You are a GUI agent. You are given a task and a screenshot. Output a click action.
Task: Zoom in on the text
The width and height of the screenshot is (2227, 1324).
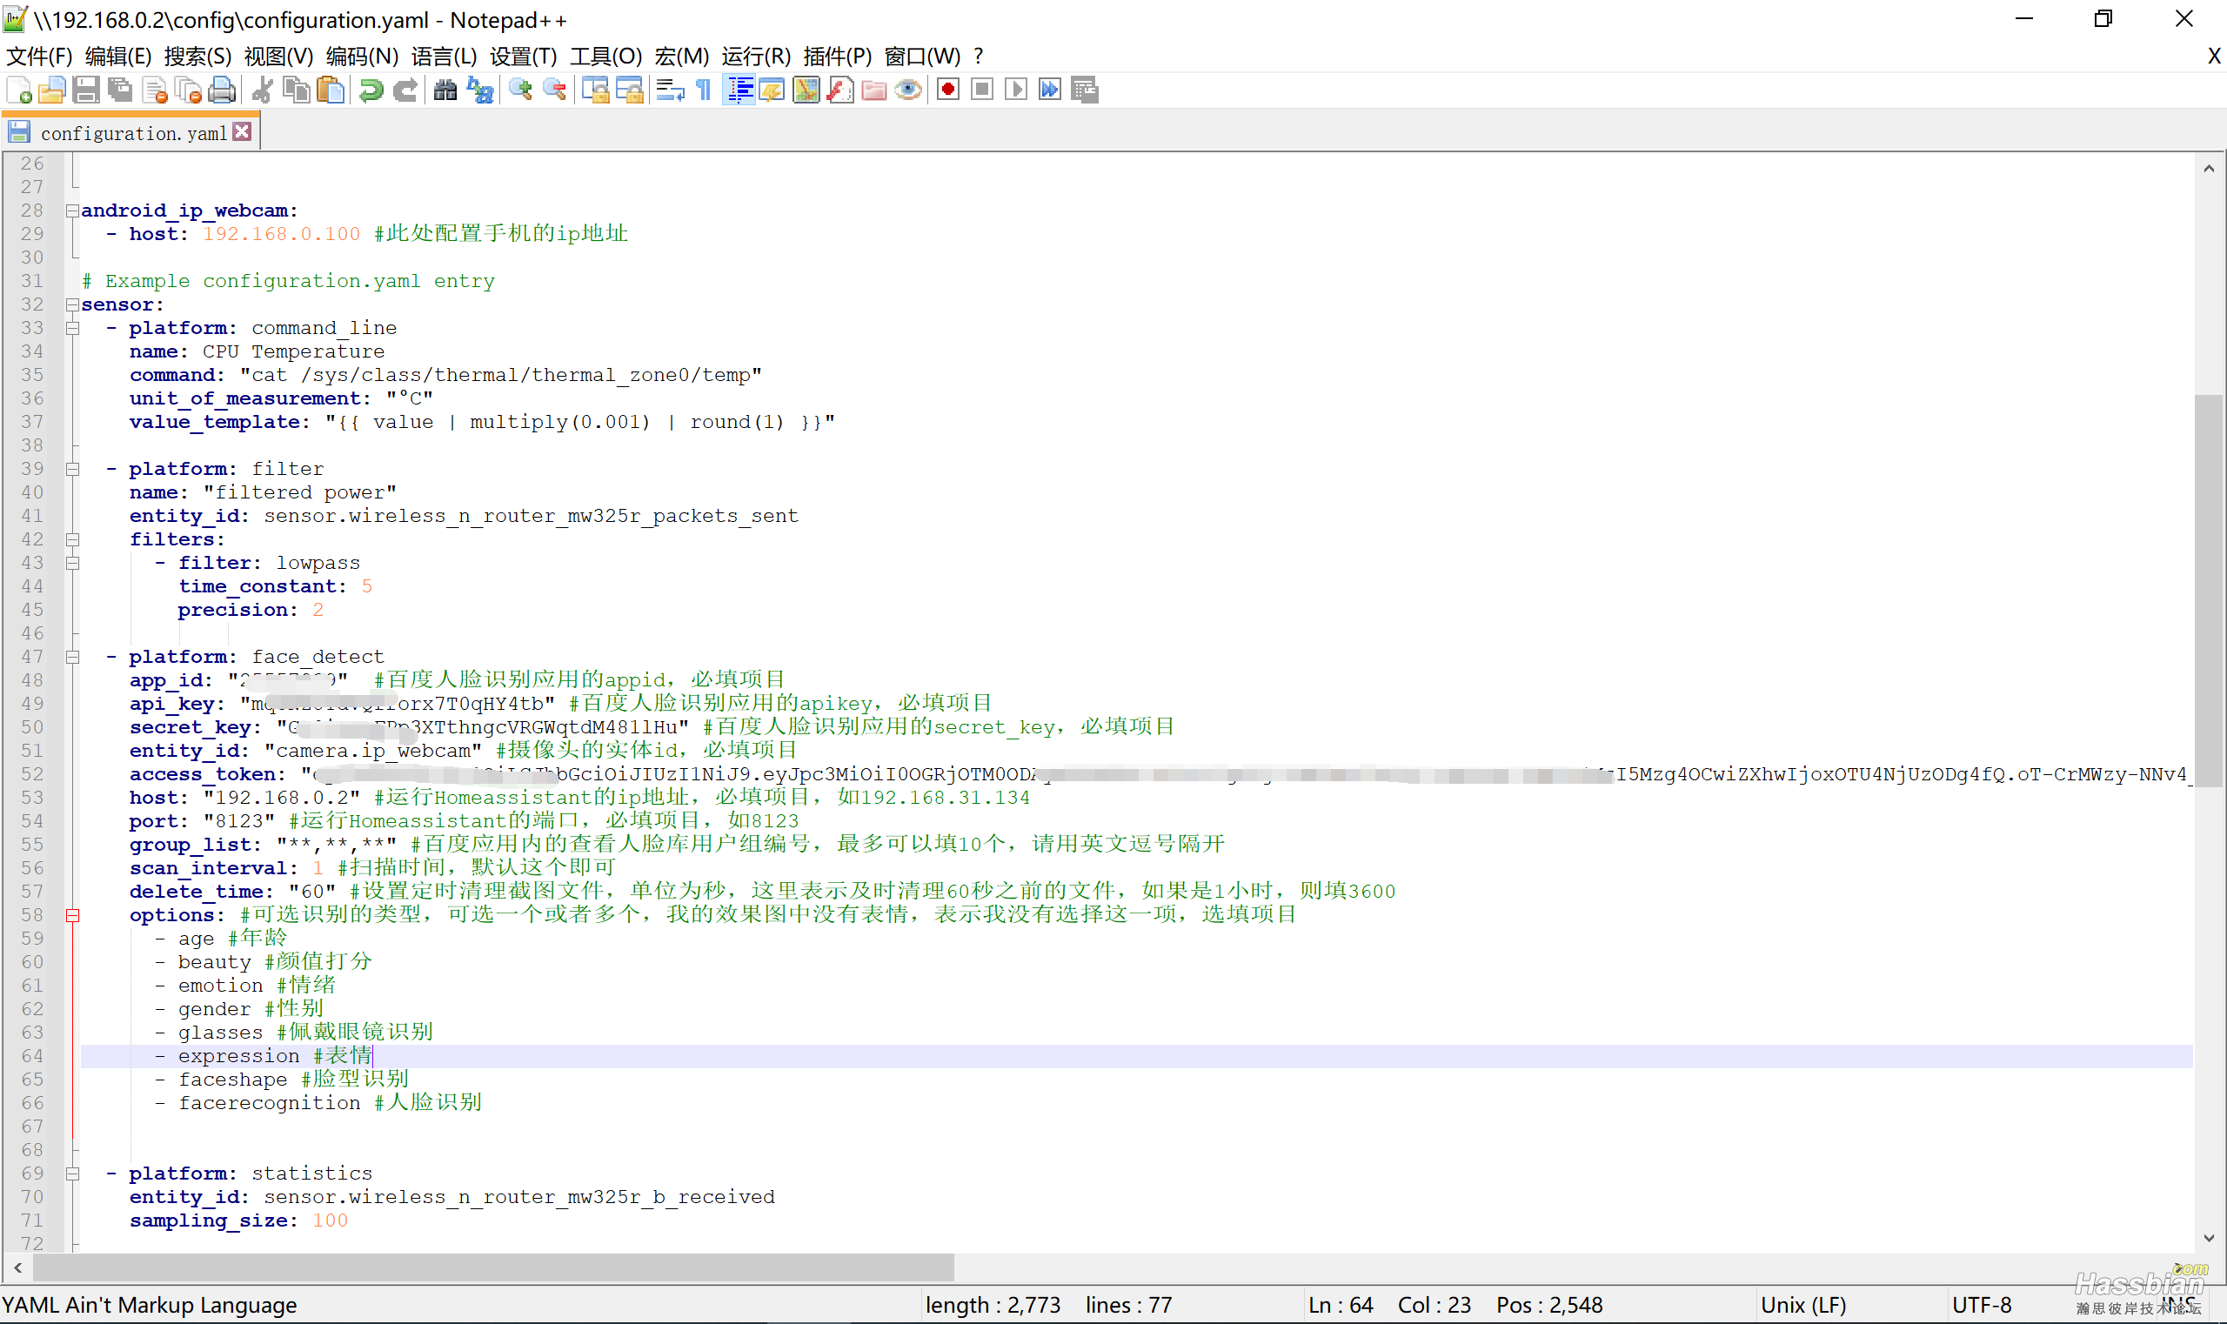coord(520,90)
